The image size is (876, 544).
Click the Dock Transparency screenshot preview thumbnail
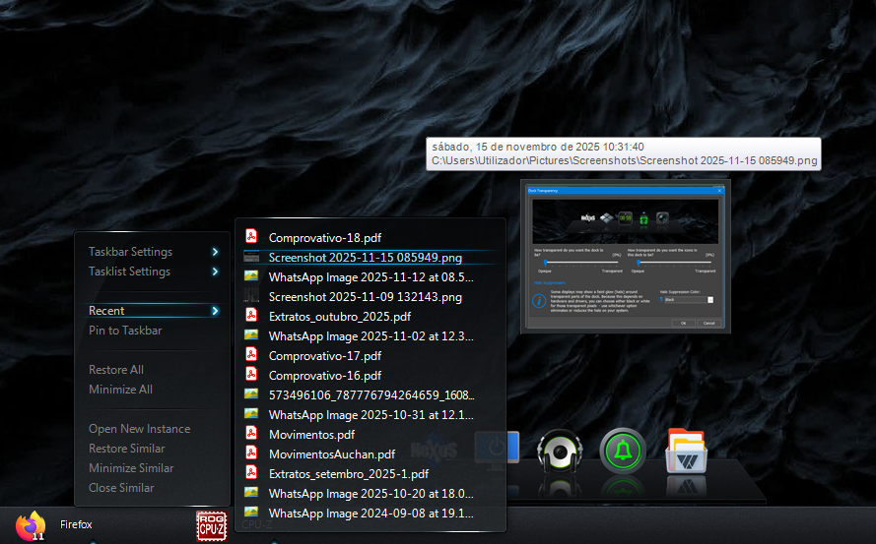(625, 256)
